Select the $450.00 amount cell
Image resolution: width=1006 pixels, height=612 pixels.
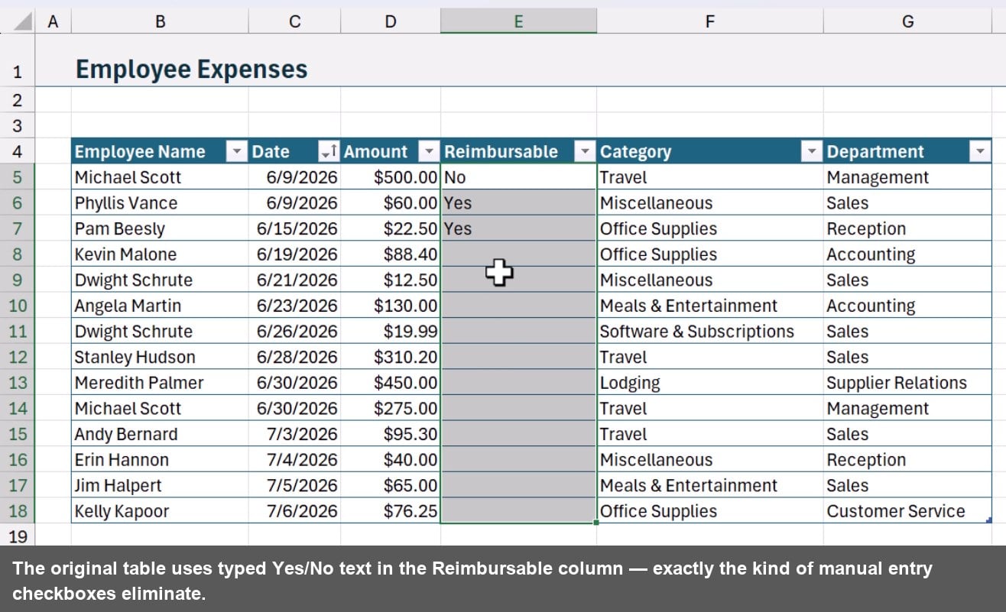pos(391,383)
